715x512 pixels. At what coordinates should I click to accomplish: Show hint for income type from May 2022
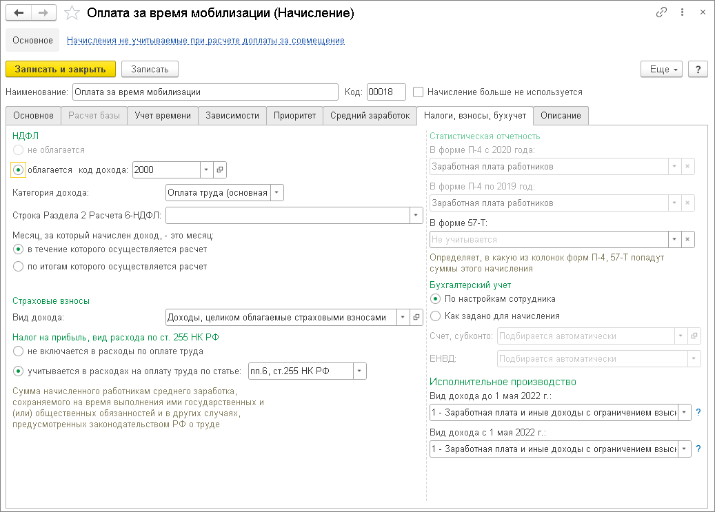coord(698,449)
